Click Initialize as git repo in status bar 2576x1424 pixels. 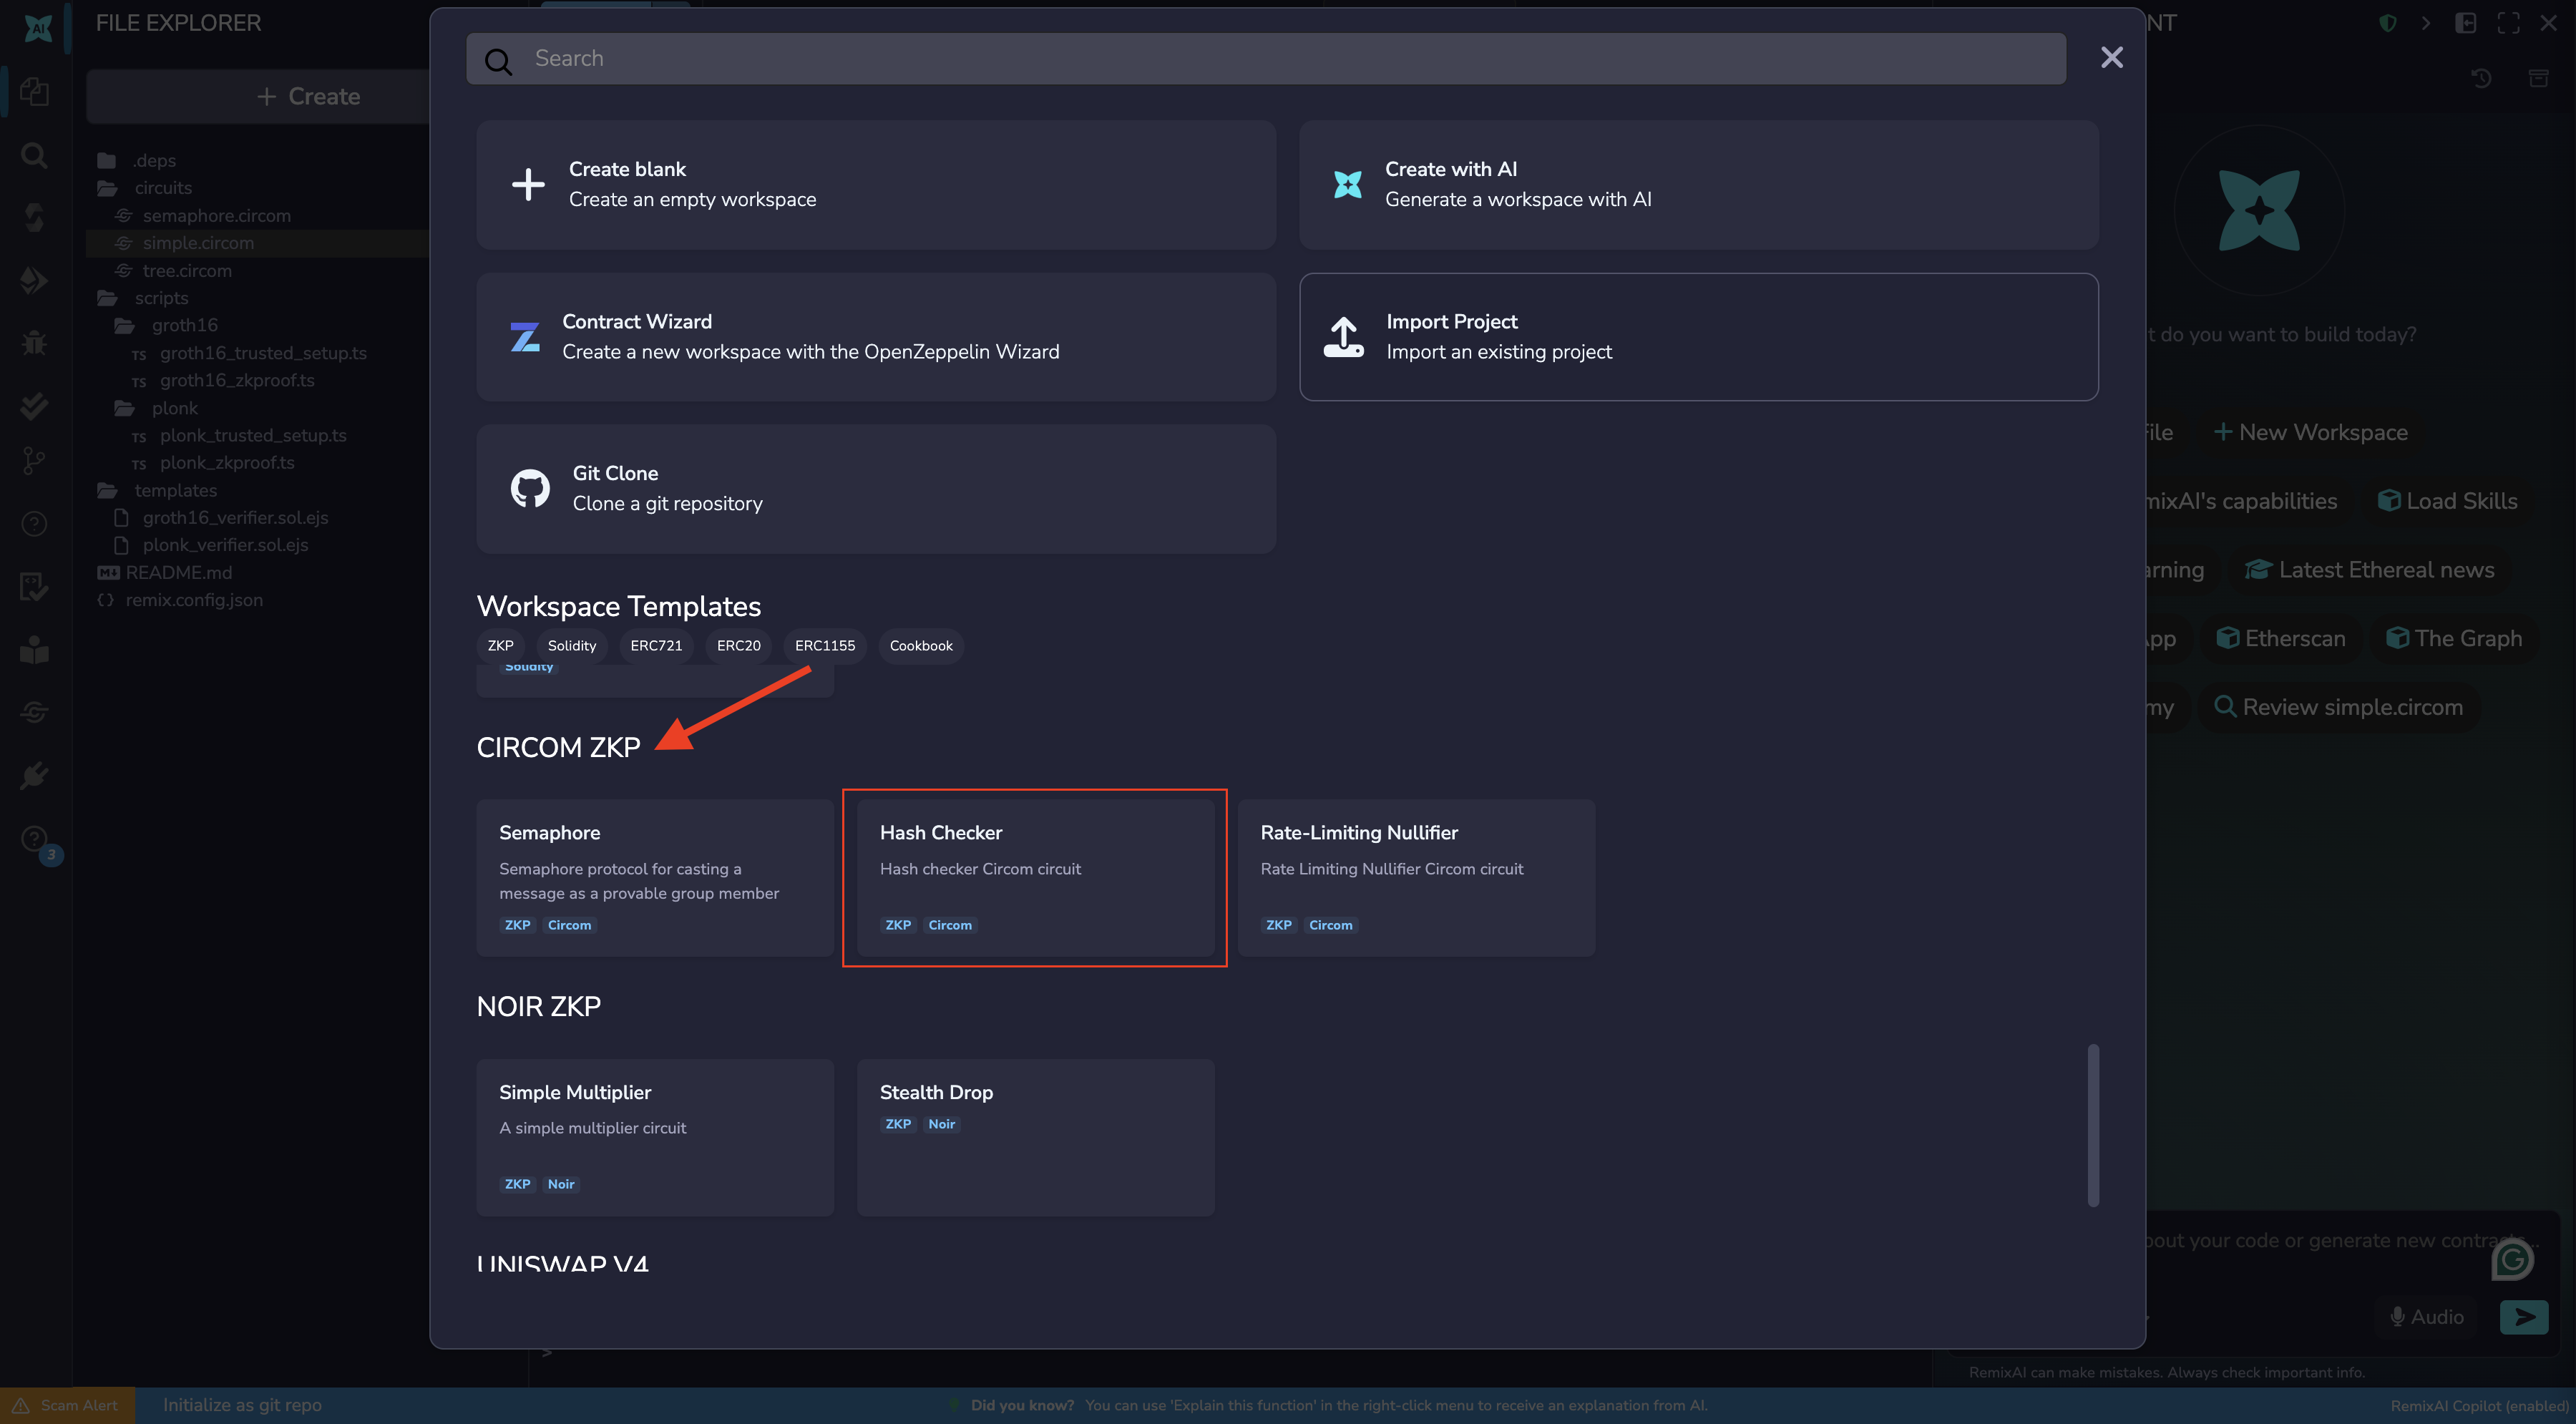pyautogui.click(x=242, y=1405)
